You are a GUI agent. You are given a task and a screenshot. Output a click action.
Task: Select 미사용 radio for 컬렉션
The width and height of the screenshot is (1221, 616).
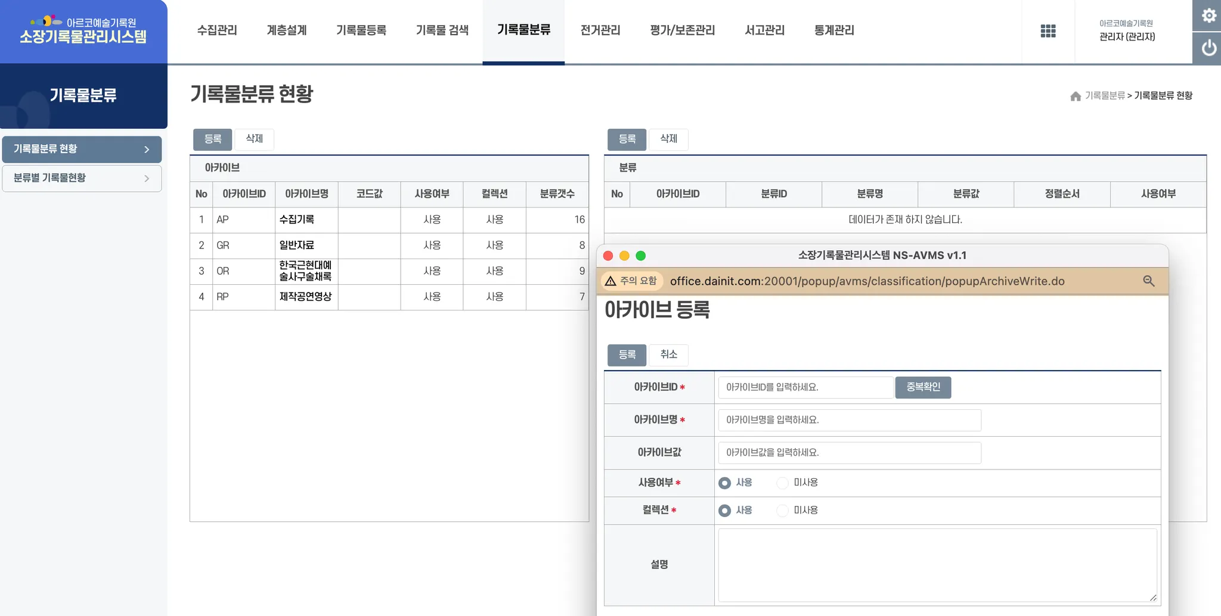pos(783,511)
